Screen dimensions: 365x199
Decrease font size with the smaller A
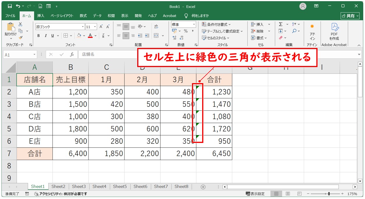[x=108, y=27]
